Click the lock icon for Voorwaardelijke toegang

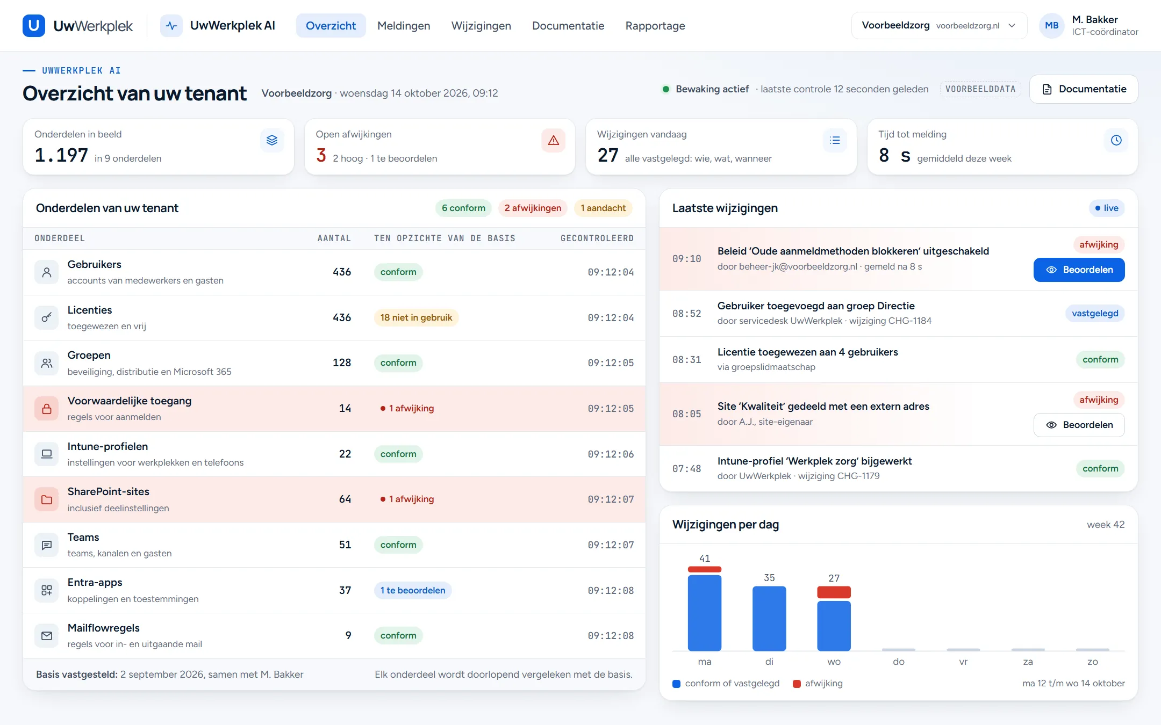(x=47, y=409)
